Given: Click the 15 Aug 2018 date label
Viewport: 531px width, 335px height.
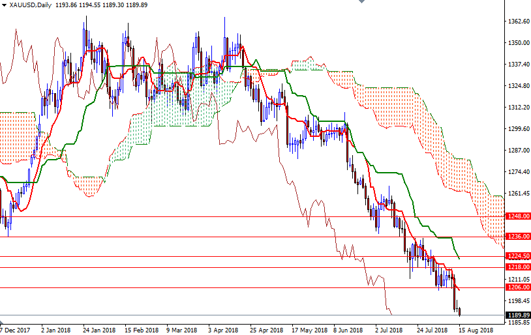Looking at the screenshot, I should 475,330.
